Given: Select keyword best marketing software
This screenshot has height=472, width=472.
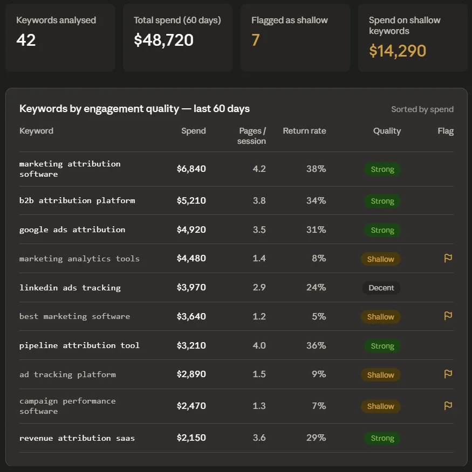Looking at the screenshot, I should [x=75, y=316].
